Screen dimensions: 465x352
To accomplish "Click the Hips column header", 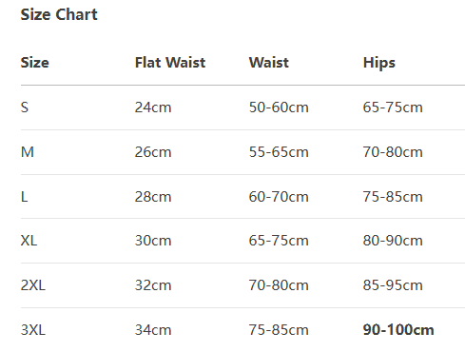I will (x=379, y=63).
